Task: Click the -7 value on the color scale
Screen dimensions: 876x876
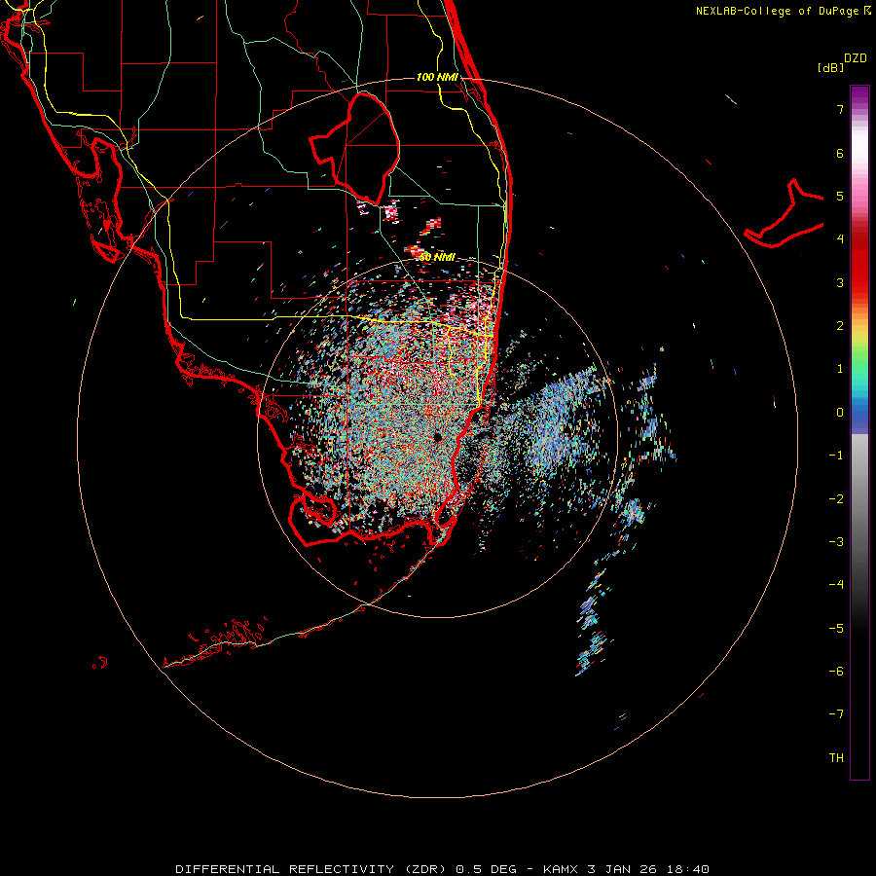Action: tap(836, 714)
